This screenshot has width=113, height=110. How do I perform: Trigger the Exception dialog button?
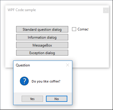42,53
